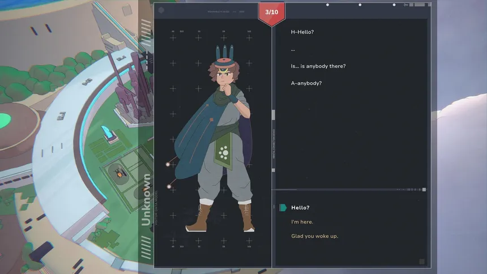Click the three-dot handle left of the responses
Image resolution: width=487 pixels, height=274 pixels.
point(274,207)
